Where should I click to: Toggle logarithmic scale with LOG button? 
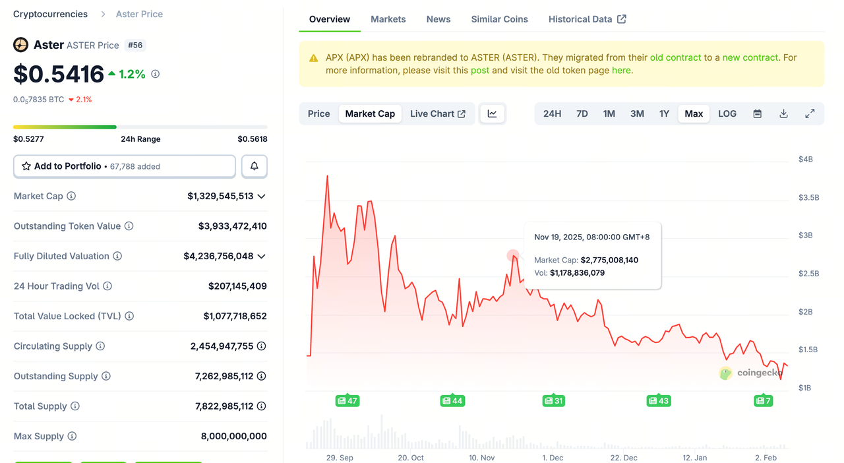click(727, 113)
